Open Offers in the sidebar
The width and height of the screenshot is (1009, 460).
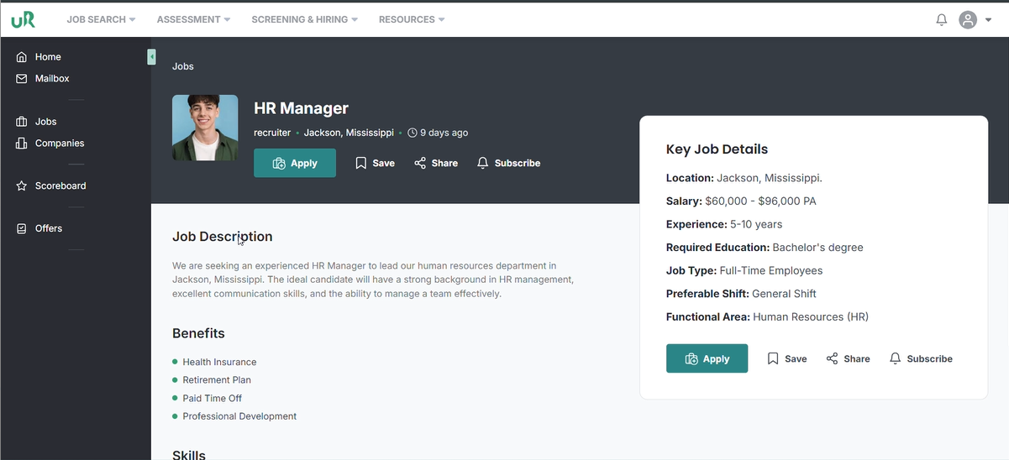click(48, 228)
